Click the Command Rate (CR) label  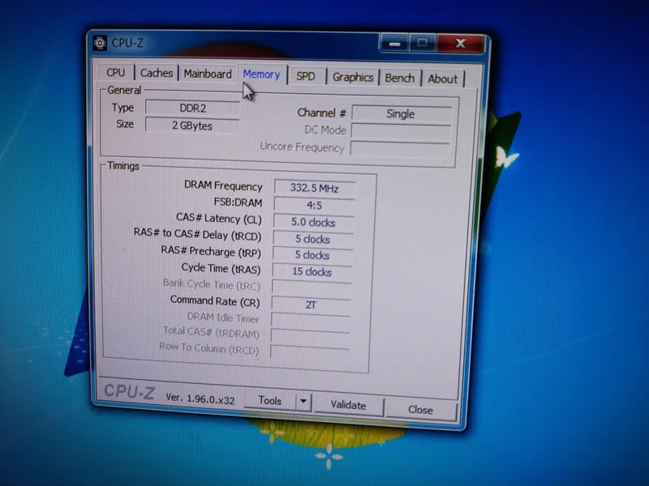pos(215,301)
